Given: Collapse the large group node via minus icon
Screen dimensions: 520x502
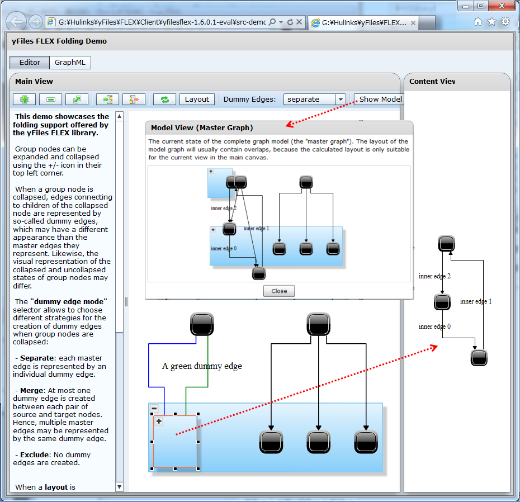Looking at the screenshot, I should coord(154,408).
